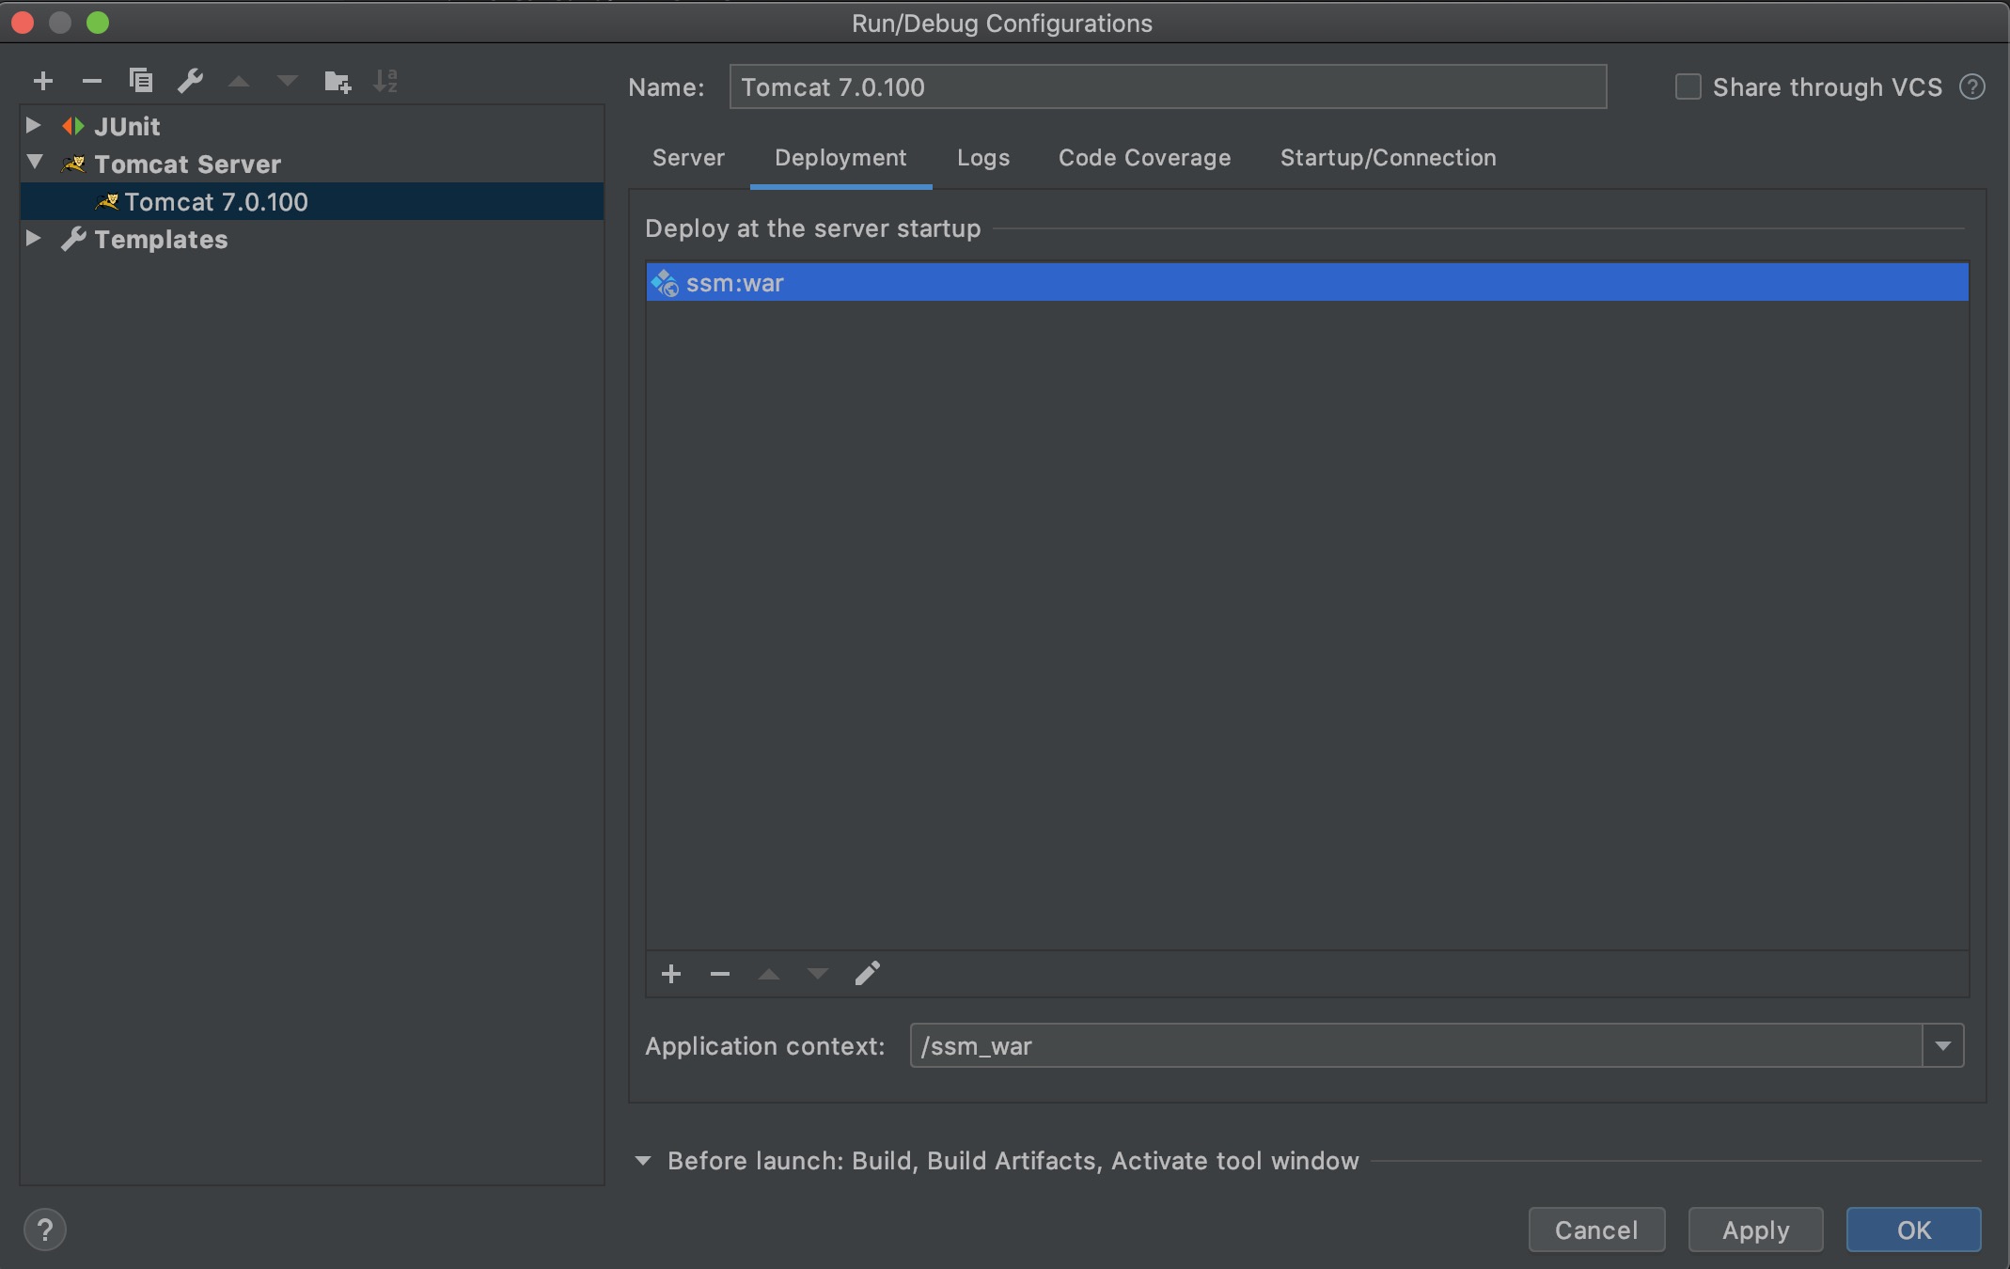Add new configuration with plus icon
The image size is (2010, 1269).
coord(43,82)
